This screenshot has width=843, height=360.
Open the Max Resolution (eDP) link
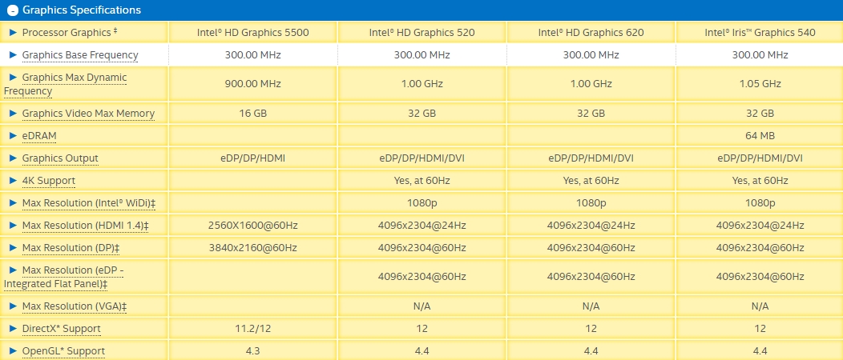pyautogui.click(x=63, y=276)
